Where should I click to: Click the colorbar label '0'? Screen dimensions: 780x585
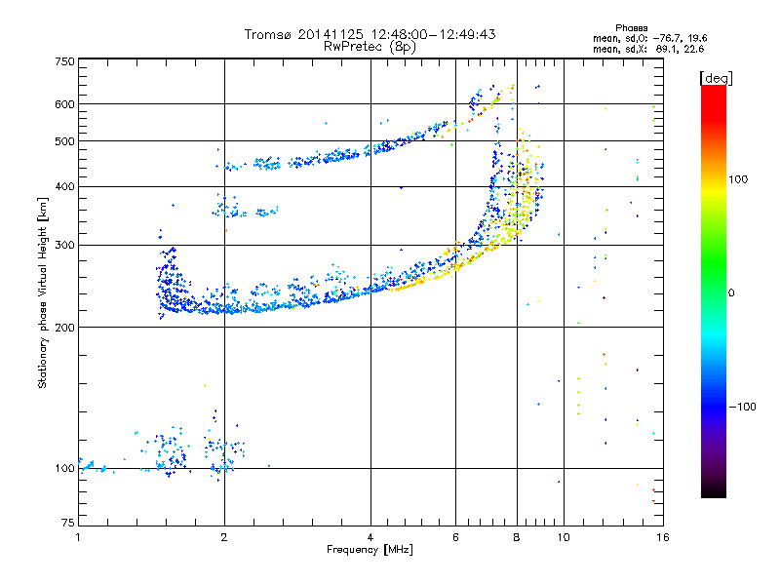point(731,293)
